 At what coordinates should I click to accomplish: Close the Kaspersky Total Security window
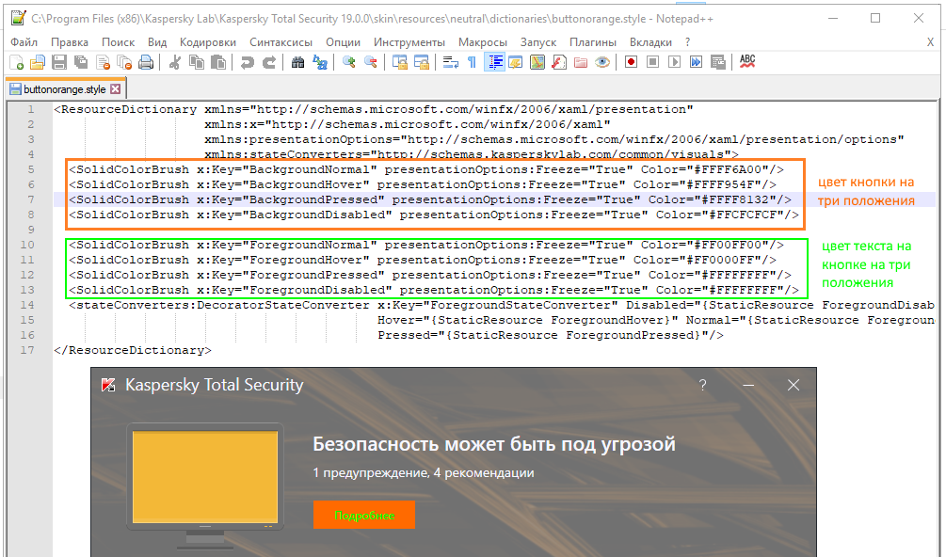(x=794, y=385)
